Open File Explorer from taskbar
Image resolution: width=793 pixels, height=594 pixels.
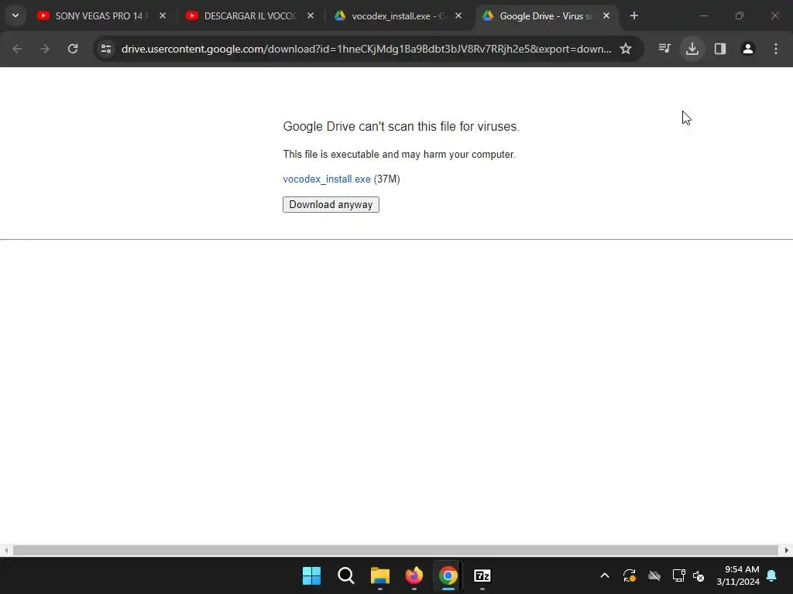click(x=379, y=575)
